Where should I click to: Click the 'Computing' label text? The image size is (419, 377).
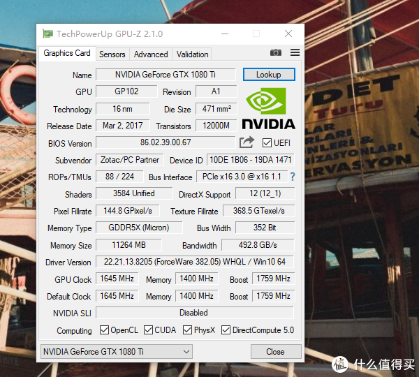pyautogui.click(x=74, y=331)
